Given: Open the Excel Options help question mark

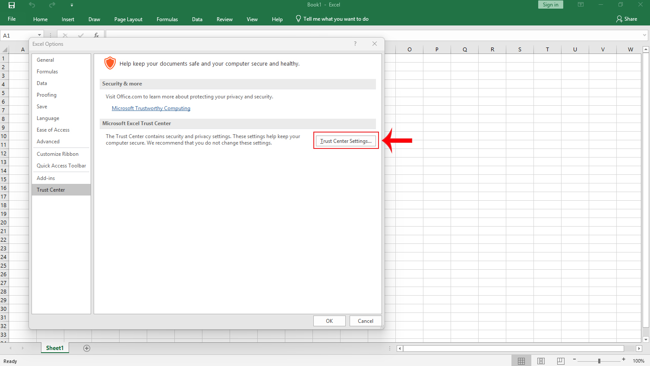Looking at the screenshot, I should click(x=355, y=44).
